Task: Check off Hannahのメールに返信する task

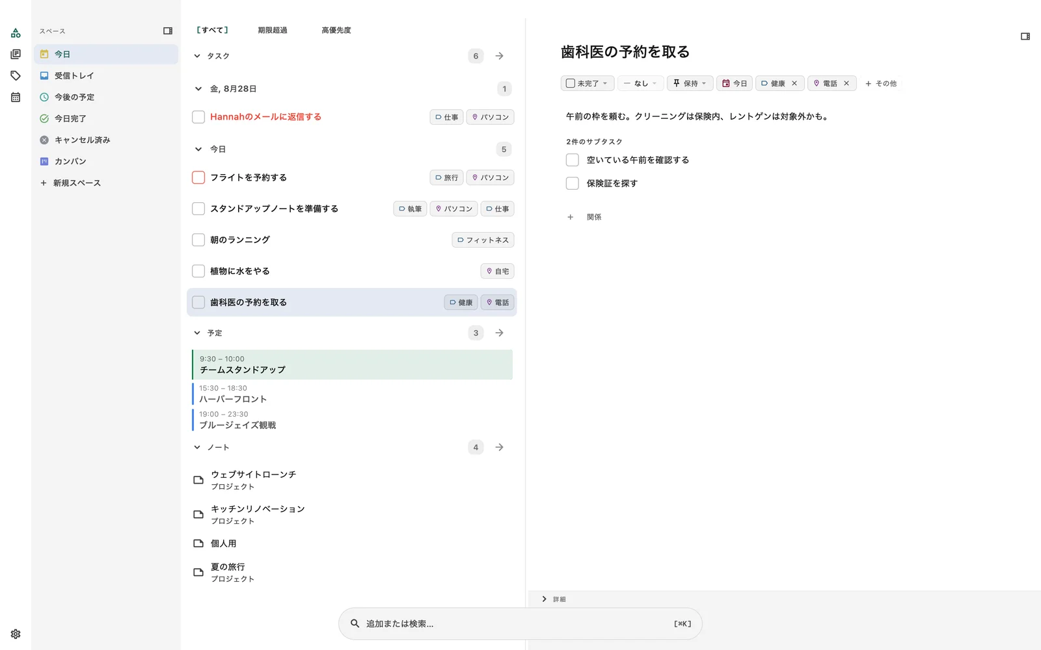Action: (198, 117)
